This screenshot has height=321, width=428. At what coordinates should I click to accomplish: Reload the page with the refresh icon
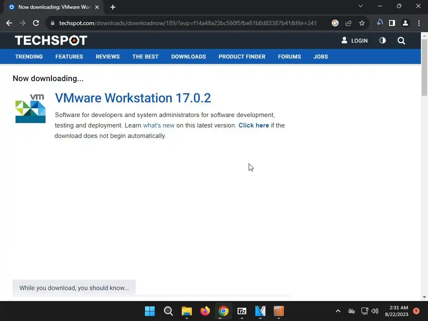pos(36,23)
